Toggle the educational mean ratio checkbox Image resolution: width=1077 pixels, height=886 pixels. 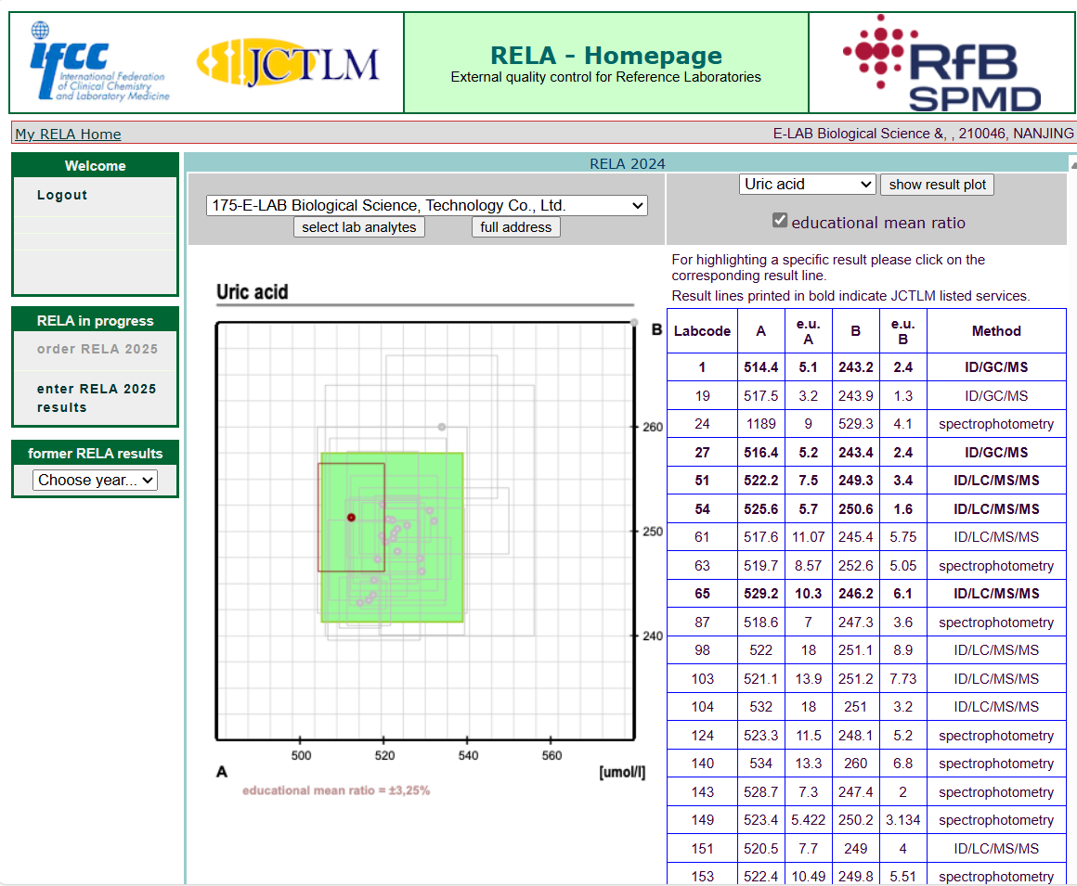(x=780, y=221)
